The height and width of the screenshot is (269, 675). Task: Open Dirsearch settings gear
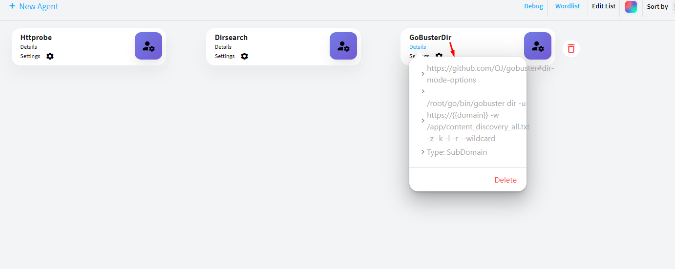point(244,56)
